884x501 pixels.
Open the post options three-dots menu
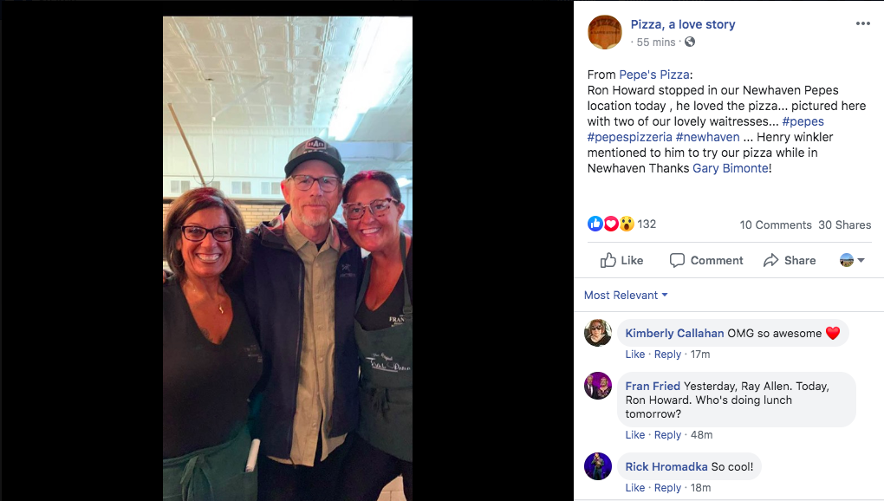(x=862, y=23)
